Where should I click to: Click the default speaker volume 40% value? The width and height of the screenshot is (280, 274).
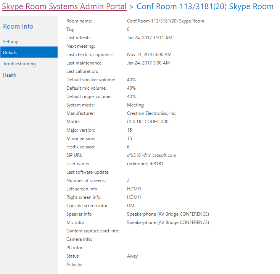131,80
